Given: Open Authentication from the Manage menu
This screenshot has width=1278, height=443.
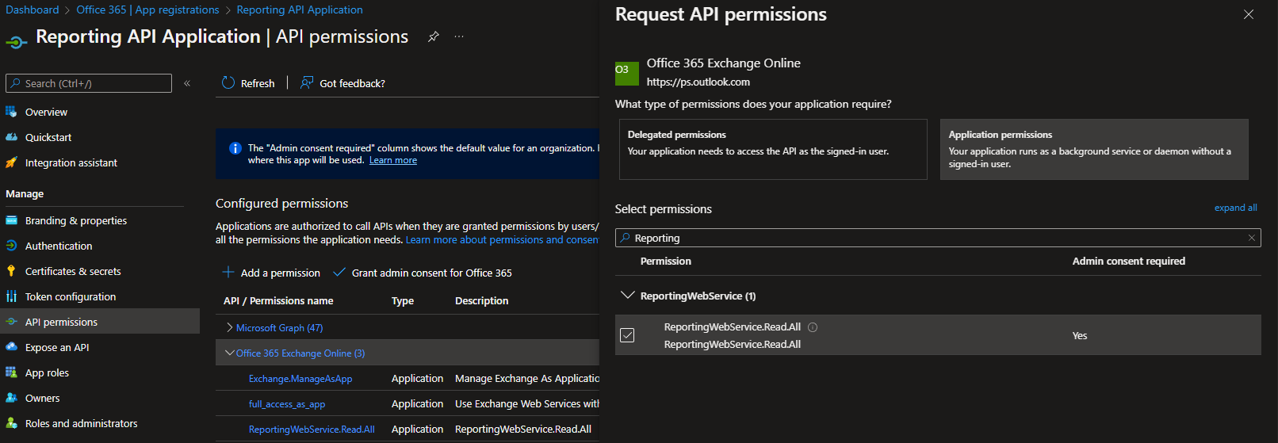Looking at the screenshot, I should (59, 246).
